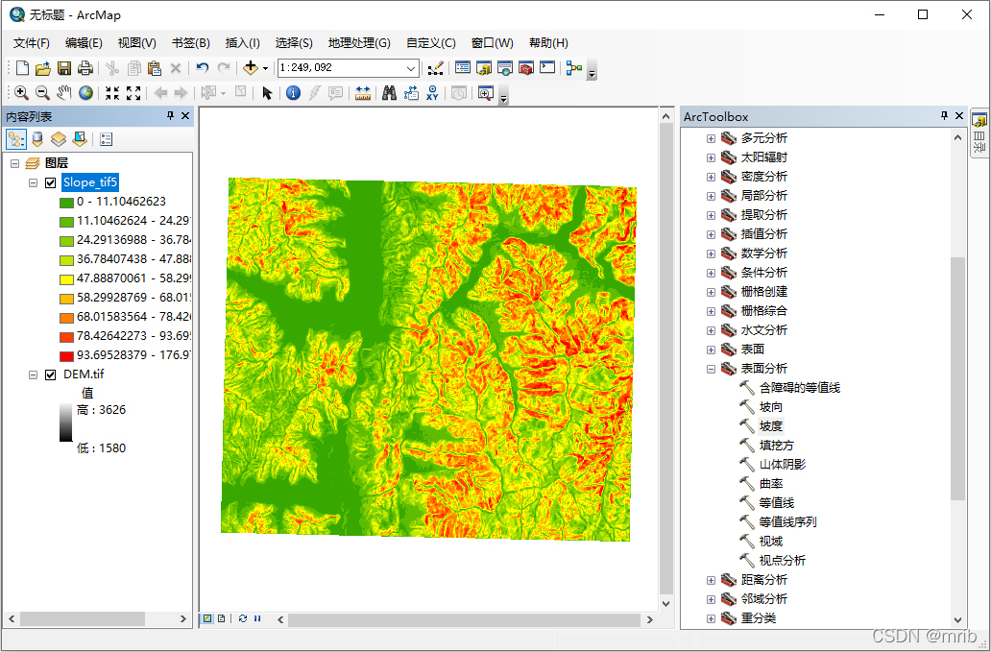991x652 pixels.
Task: Expand the 重分类 toolset
Action: click(711, 618)
